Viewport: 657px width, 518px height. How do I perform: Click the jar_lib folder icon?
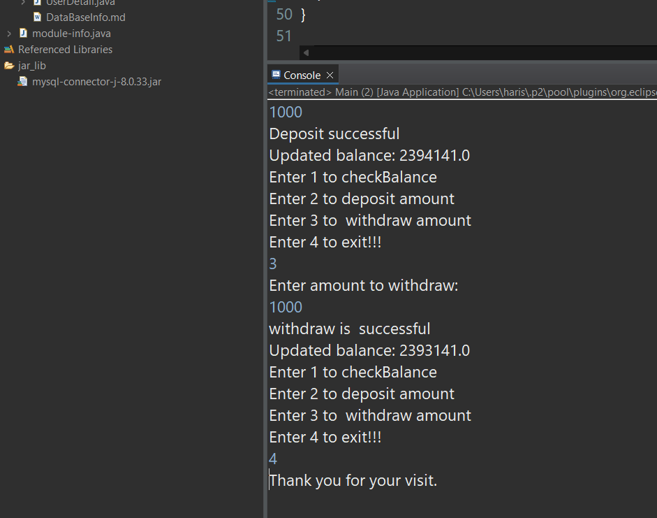point(9,66)
